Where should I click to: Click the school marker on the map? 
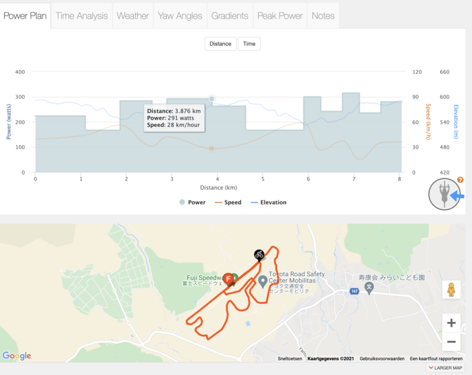click(x=369, y=288)
